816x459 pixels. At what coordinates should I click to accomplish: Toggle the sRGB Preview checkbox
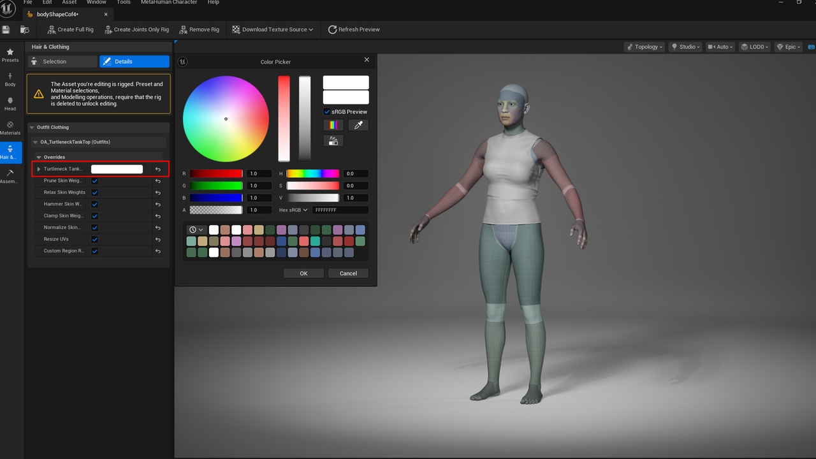coord(327,112)
